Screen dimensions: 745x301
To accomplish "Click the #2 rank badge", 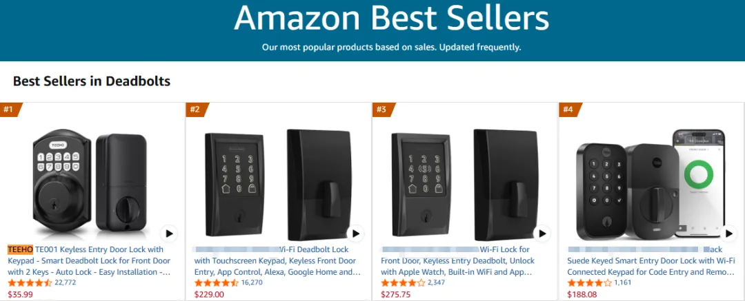I will coord(196,110).
